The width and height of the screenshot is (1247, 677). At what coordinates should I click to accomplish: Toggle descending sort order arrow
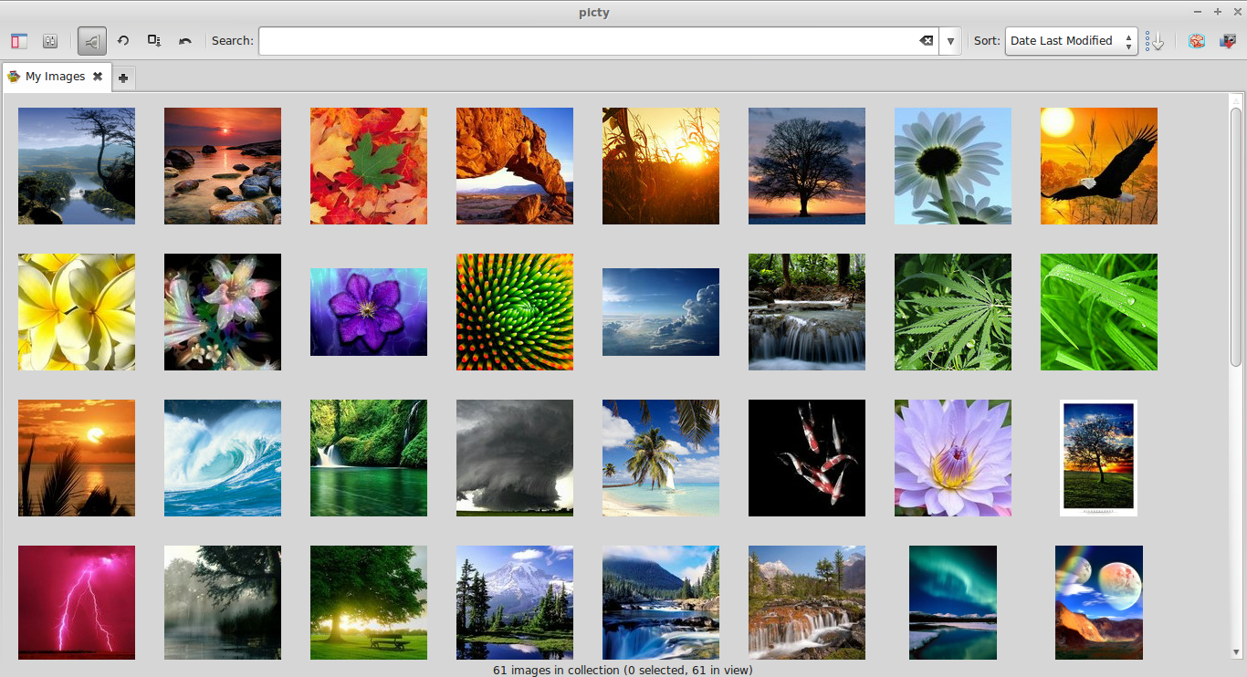click(1158, 40)
